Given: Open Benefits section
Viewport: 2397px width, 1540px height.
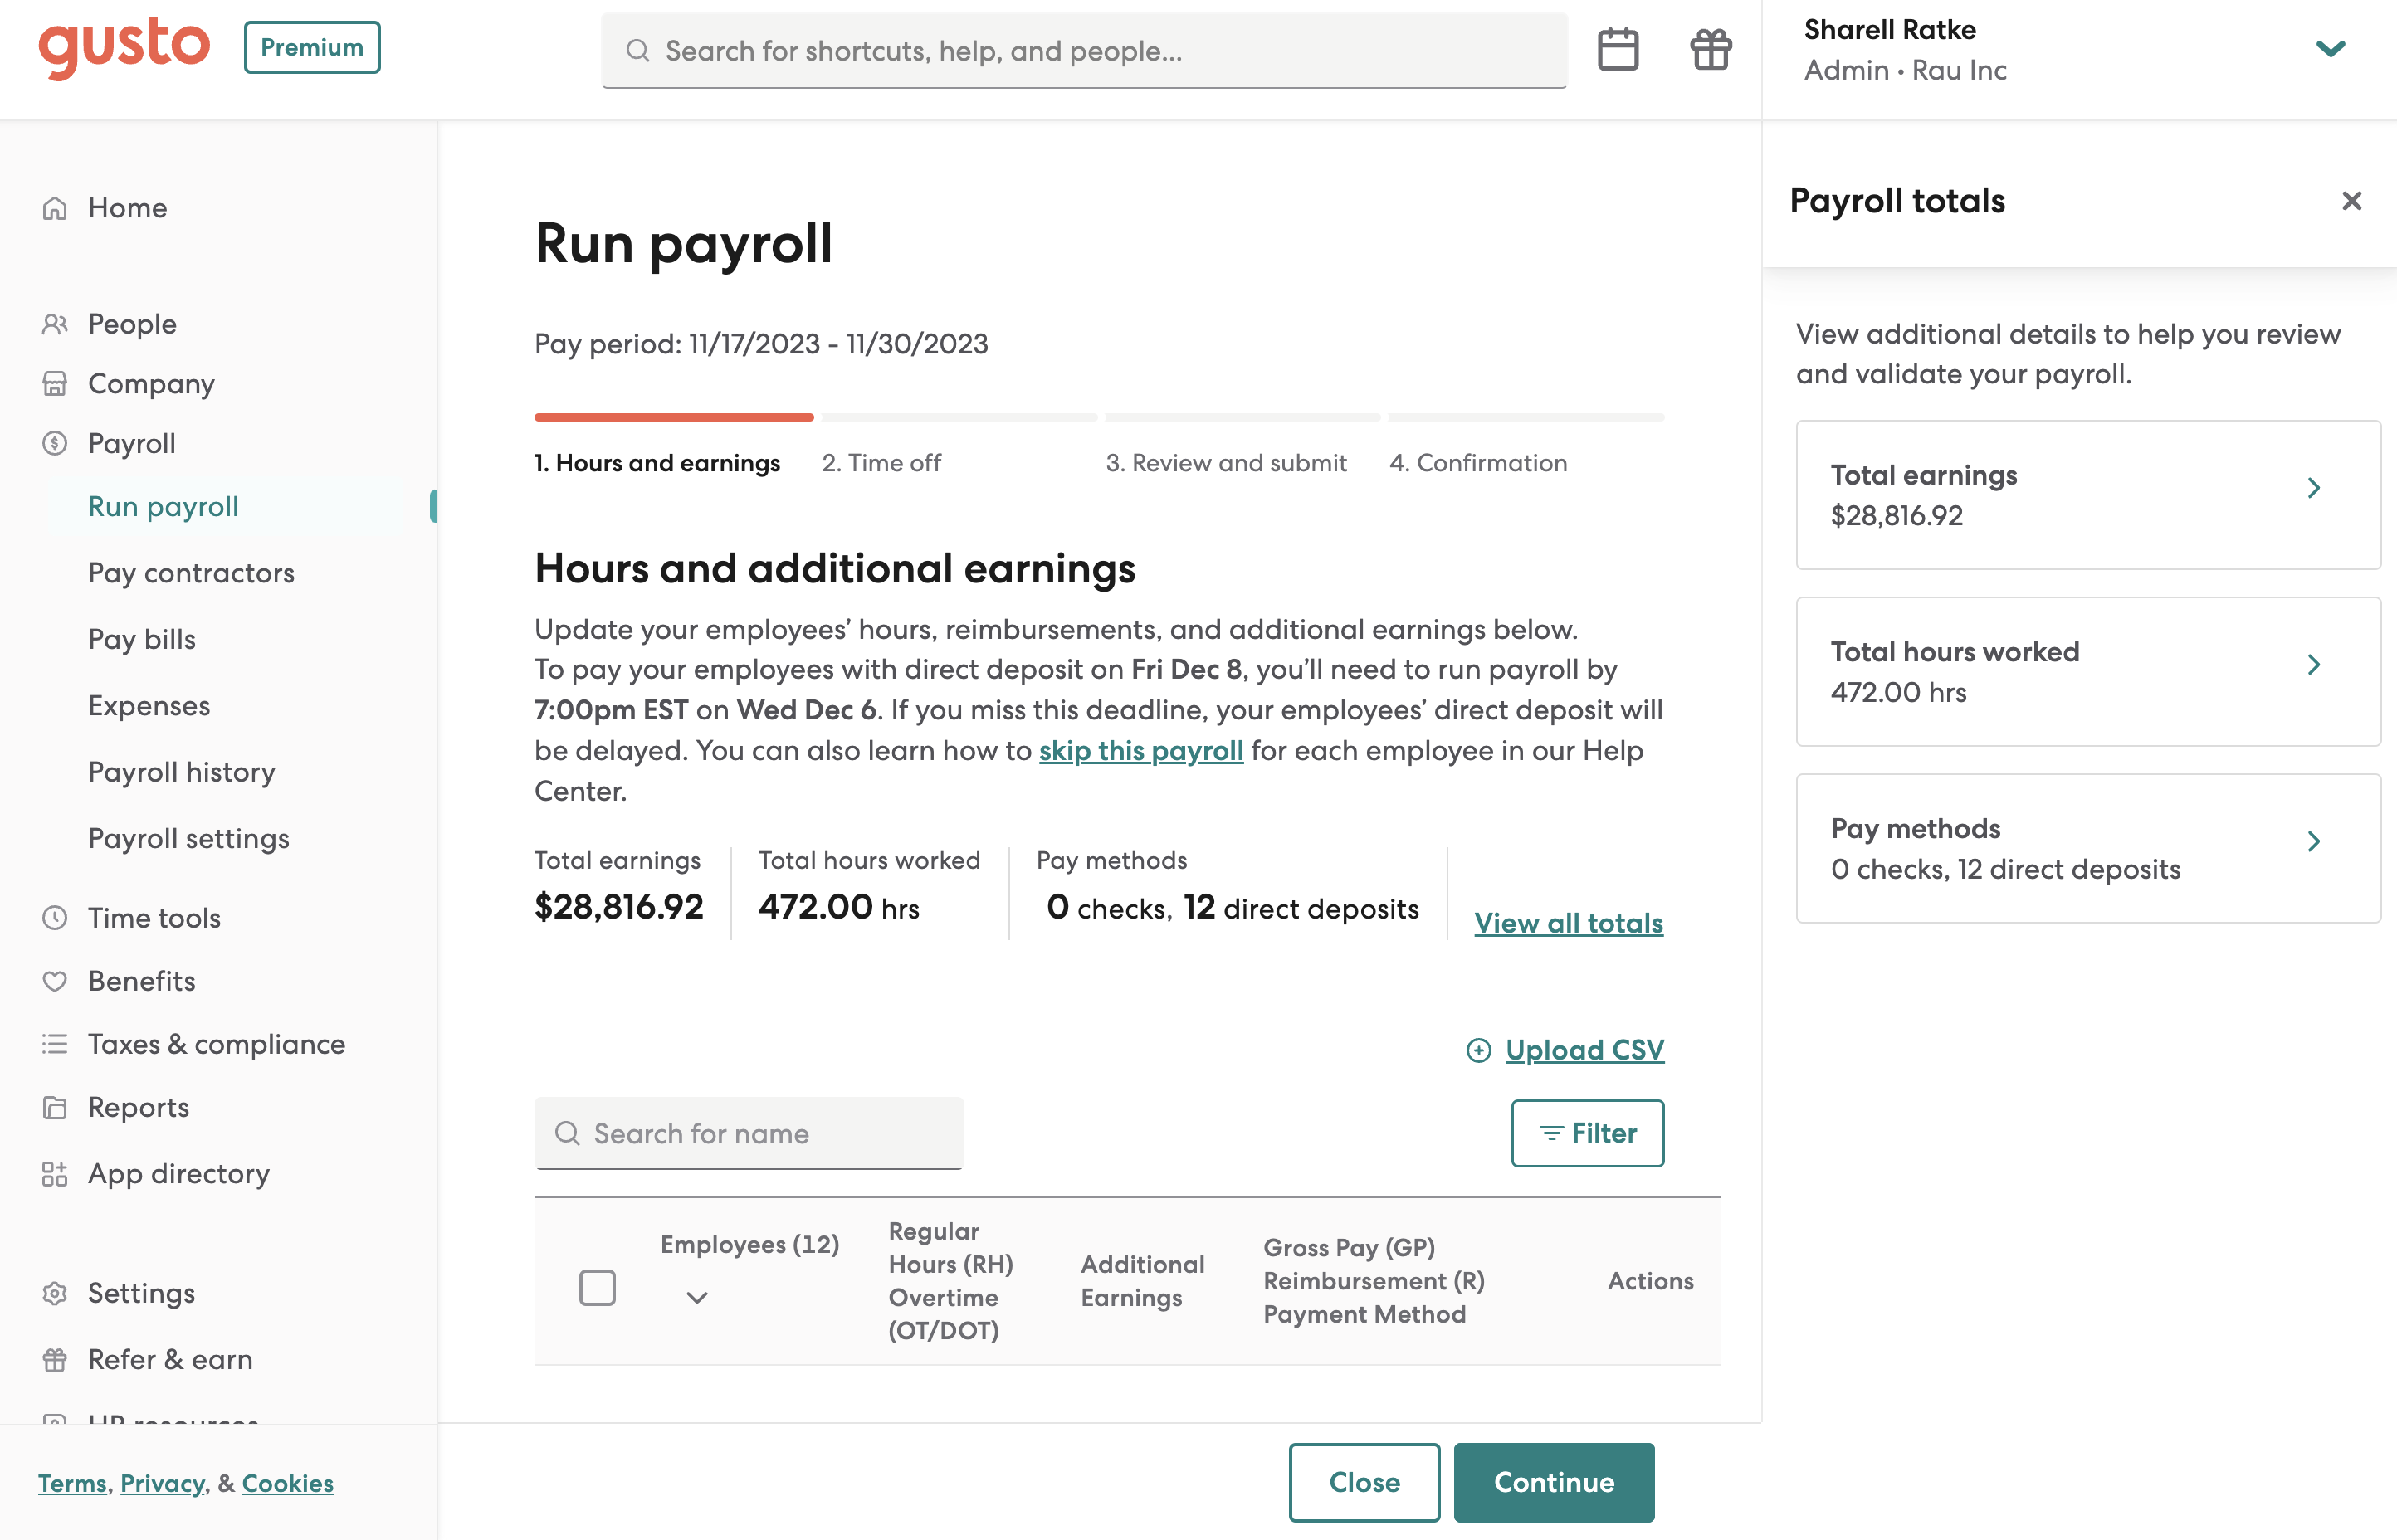Looking at the screenshot, I should click(x=141, y=981).
